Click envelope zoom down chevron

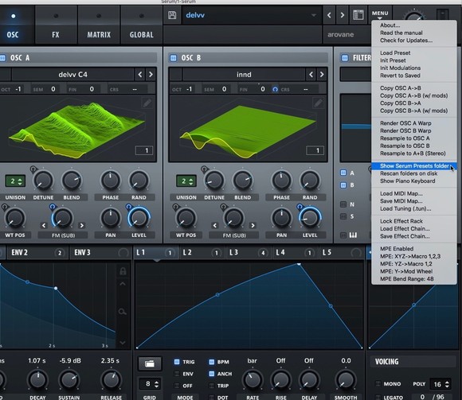[123, 343]
